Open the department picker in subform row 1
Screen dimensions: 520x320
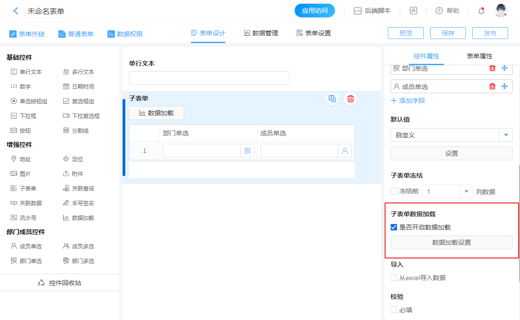tap(248, 151)
